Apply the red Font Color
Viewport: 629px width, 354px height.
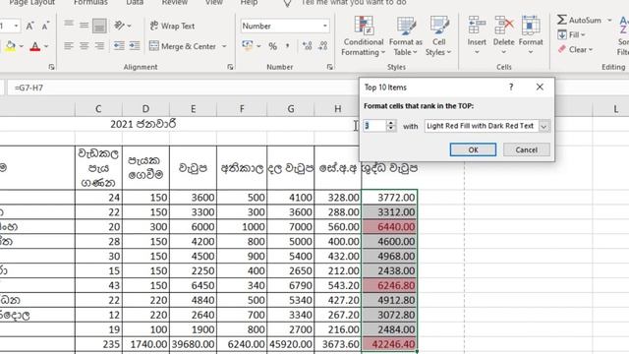35,46
